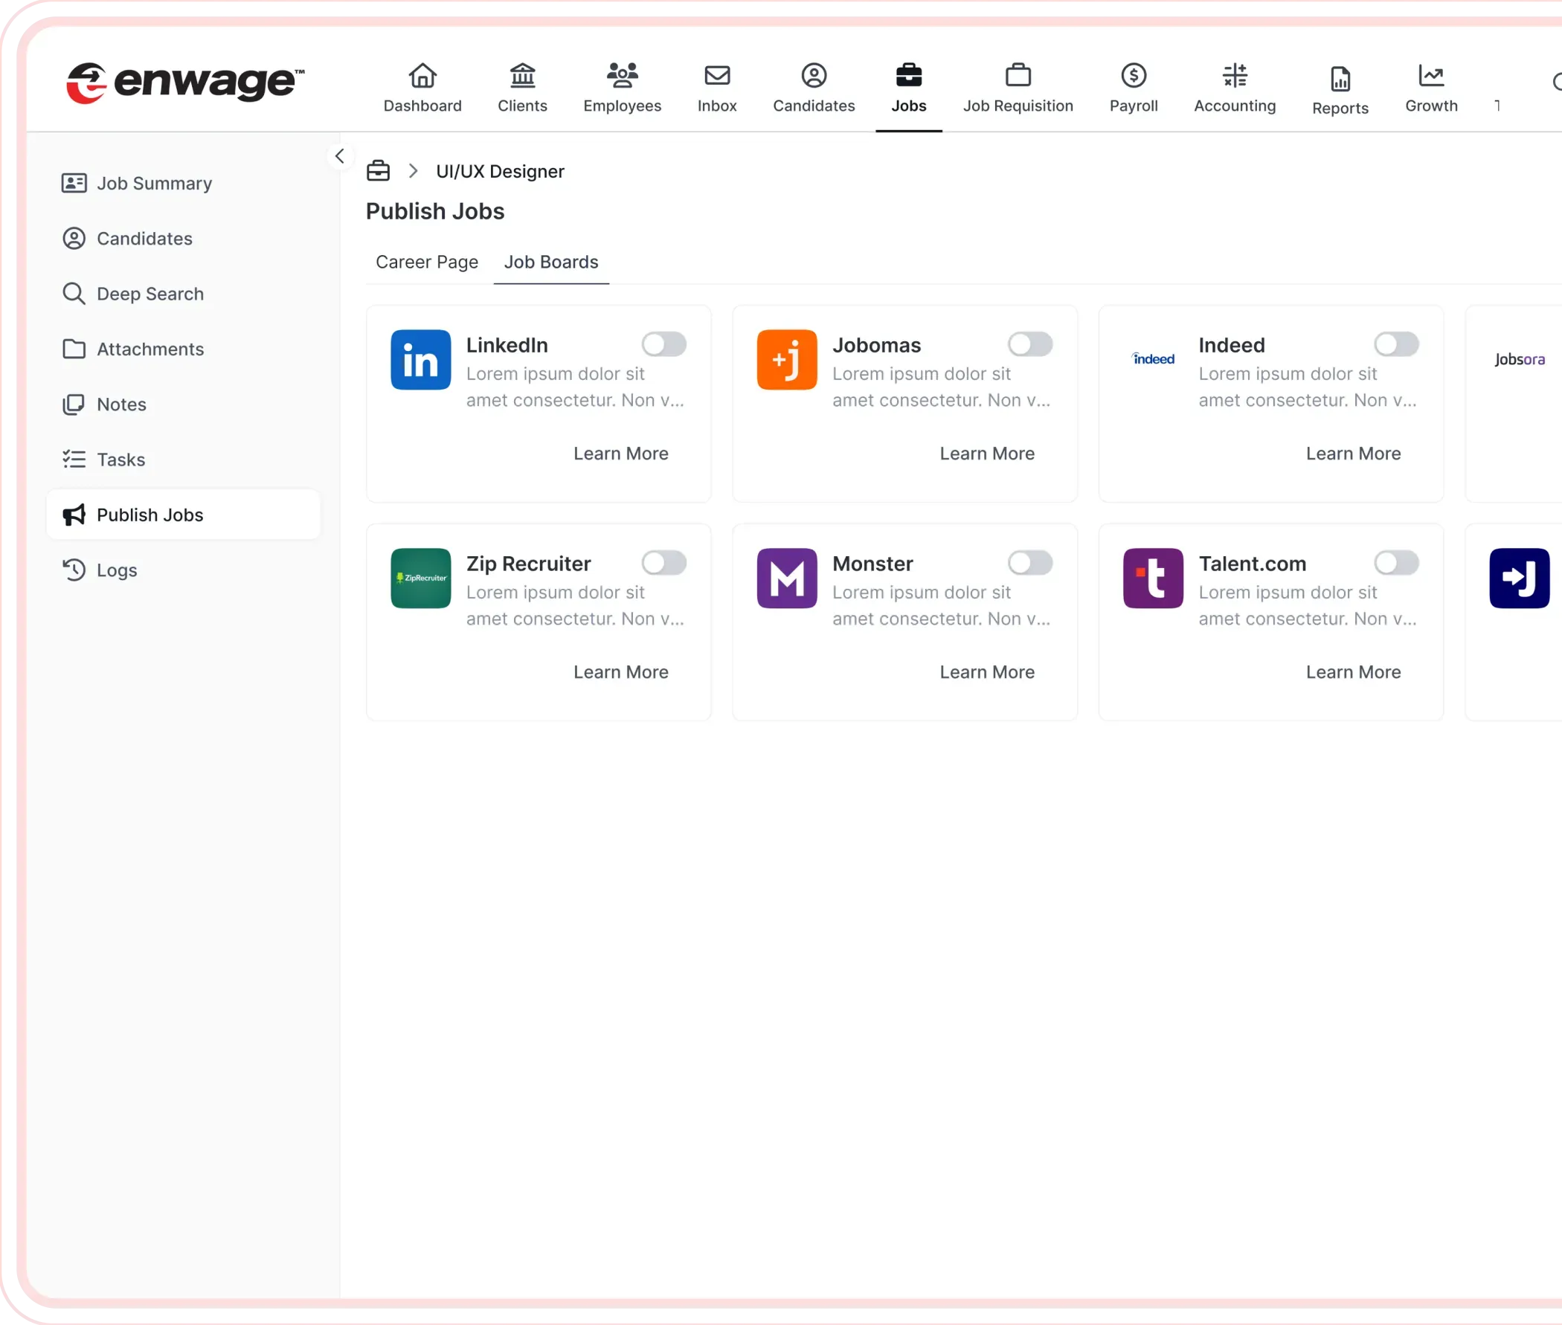1562x1325 pixels.
Task: Click the Zip Recruiter logo thumbnail
Action: pos(421,578)
